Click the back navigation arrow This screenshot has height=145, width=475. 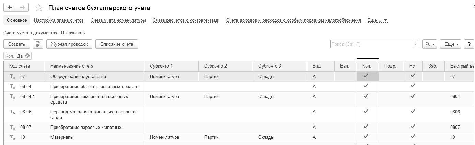click(10, 8)
